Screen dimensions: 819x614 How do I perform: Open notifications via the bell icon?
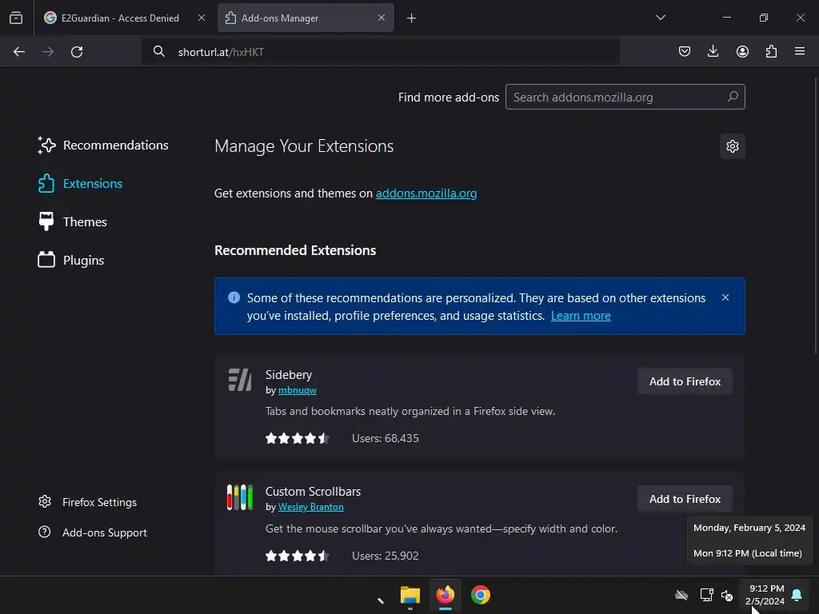[797, 595]
